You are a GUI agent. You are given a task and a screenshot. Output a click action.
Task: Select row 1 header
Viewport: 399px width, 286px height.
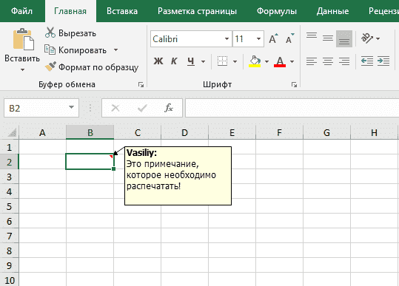click(9, 147)
